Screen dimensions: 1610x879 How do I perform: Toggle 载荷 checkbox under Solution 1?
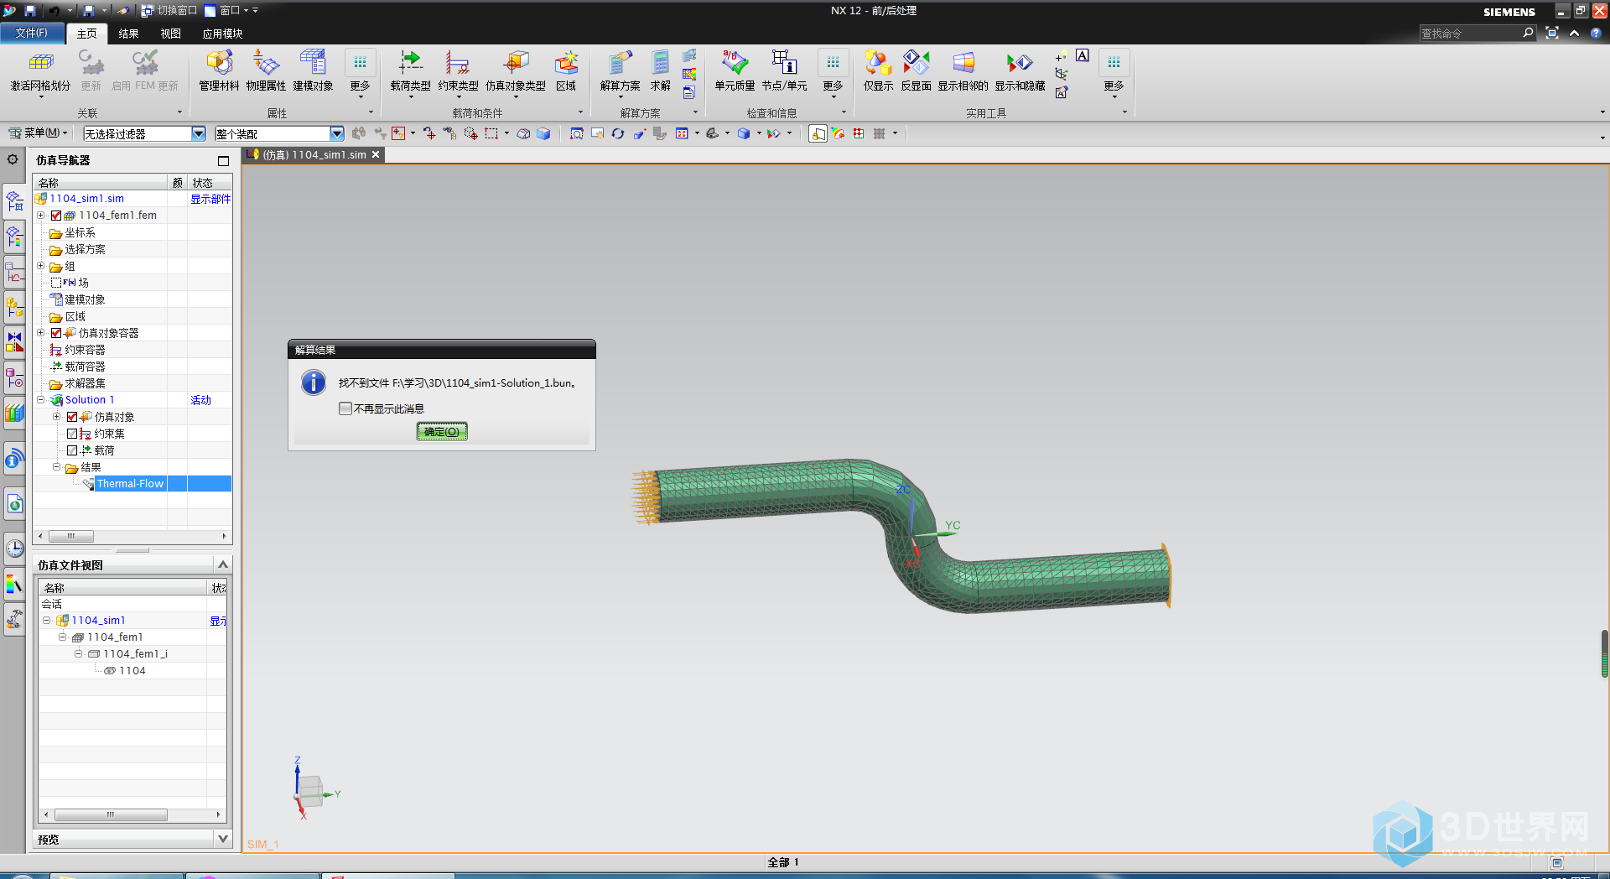tap(72, 450)
